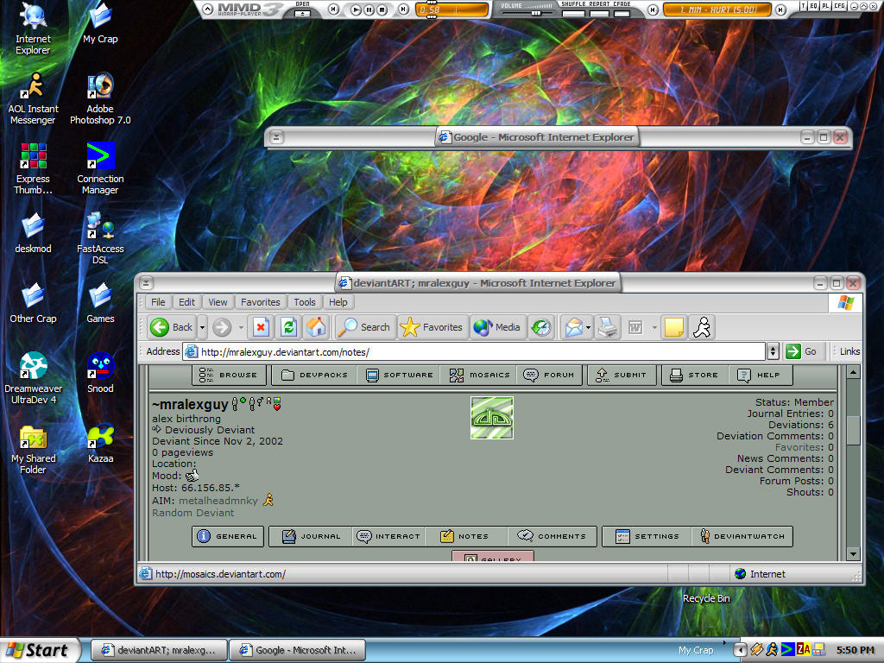The height and width of the screenshot is (663, 884).
Task: Click the Stop button in IE toolbar
Action: point(261,327)
